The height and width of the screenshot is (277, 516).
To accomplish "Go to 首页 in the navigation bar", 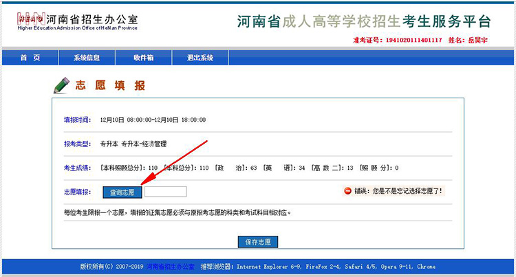I will click(x=30, y=57).
